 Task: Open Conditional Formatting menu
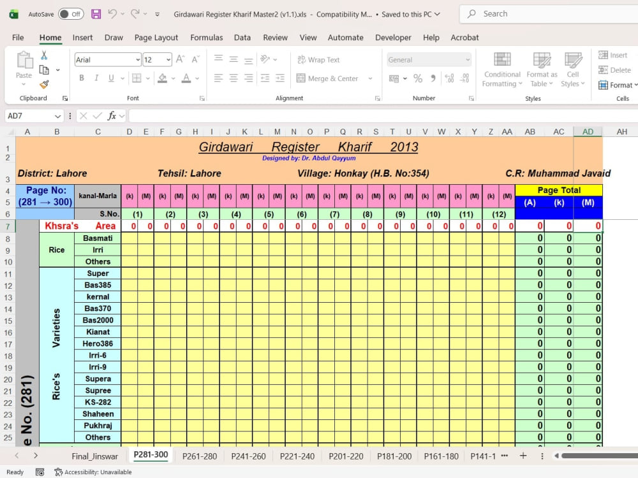(502, 70)
